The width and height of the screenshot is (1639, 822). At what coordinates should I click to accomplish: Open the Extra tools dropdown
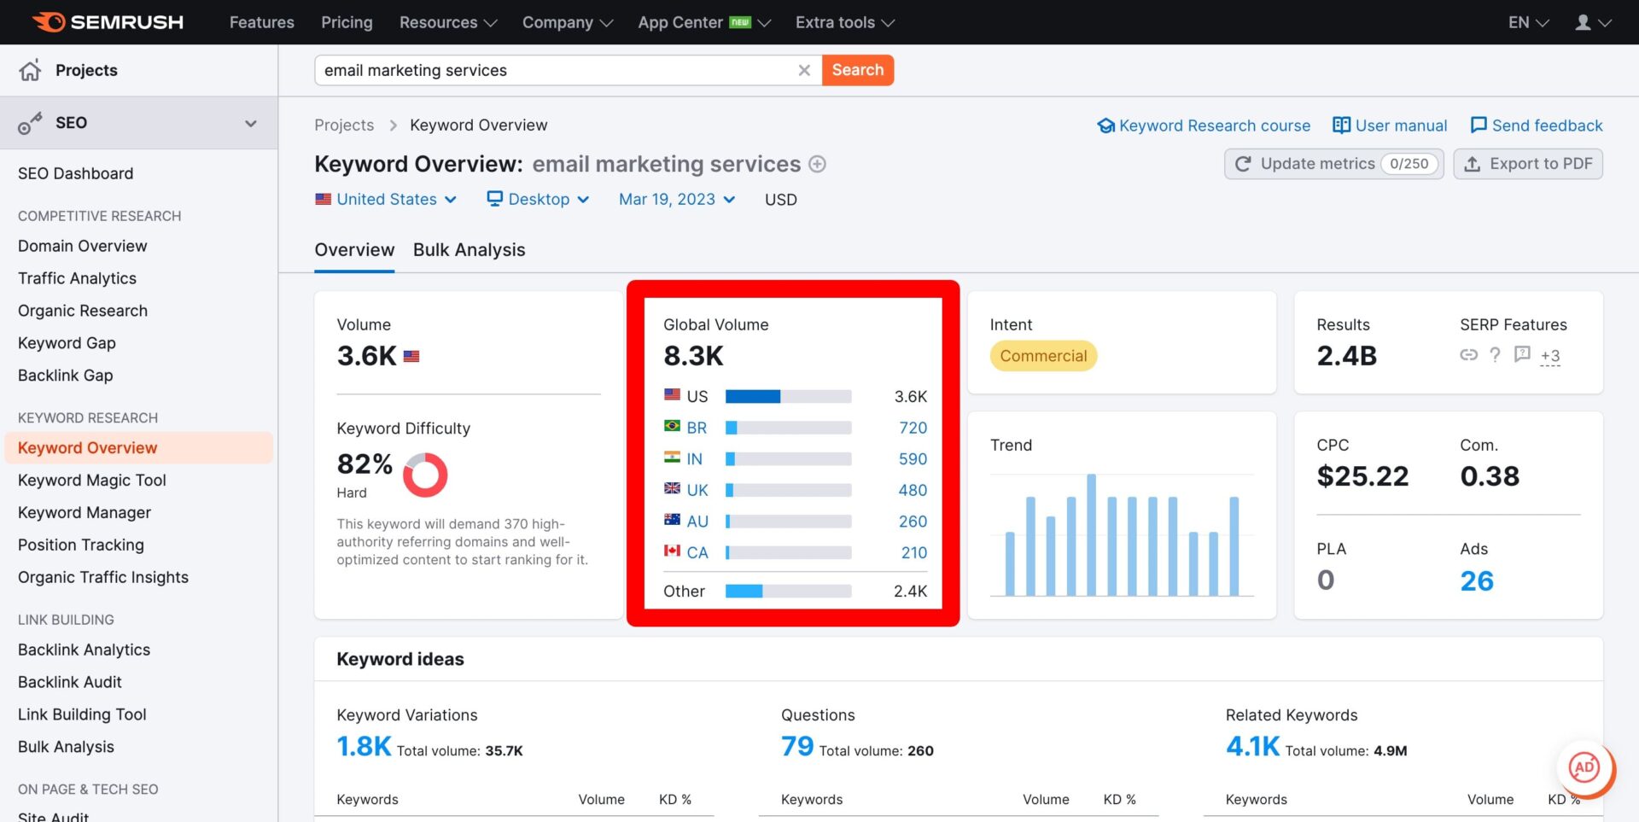coord(845,22)
